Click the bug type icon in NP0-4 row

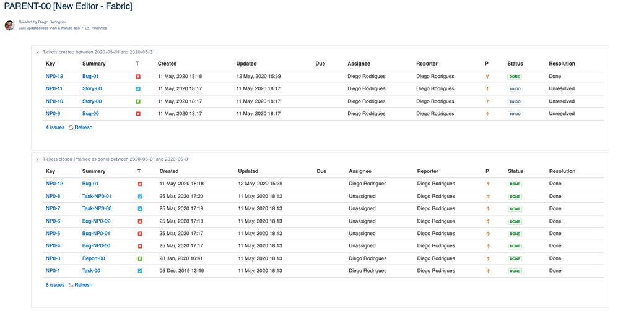pos(140,246)
